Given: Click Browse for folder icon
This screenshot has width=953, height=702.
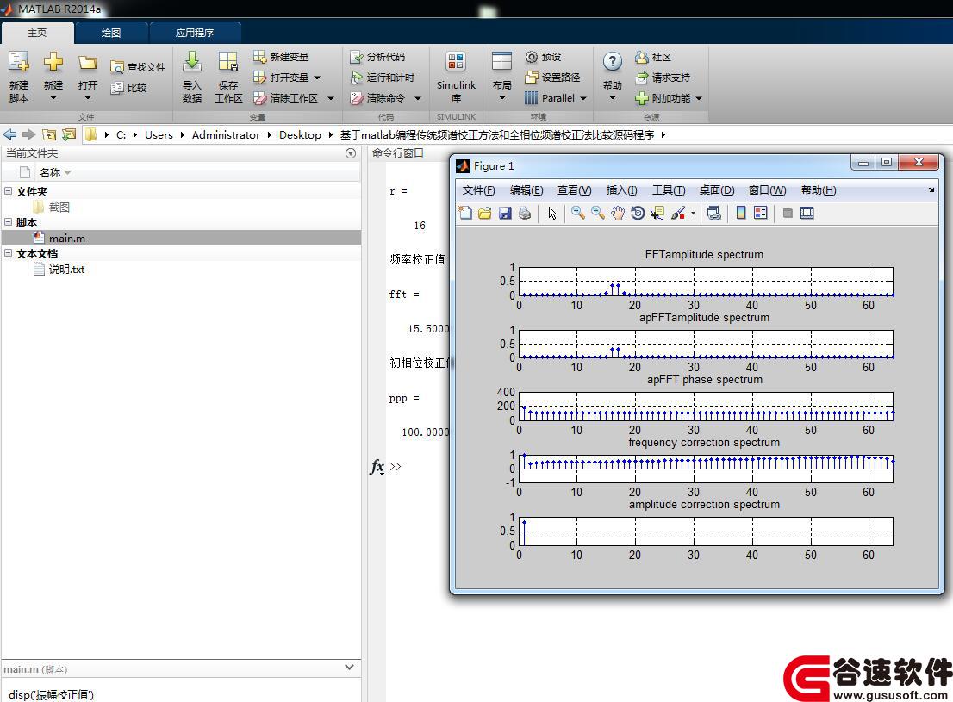Looking at the screenshot, I should pyautogui.click(x=69, y=135).
